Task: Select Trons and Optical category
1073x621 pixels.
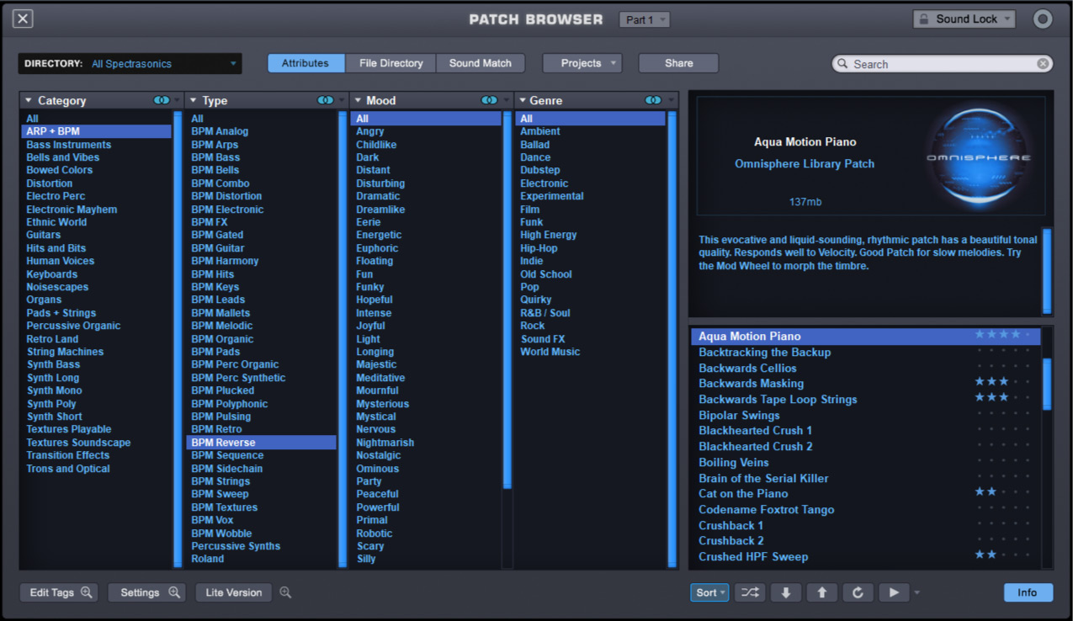Action: tap(96, 469)
